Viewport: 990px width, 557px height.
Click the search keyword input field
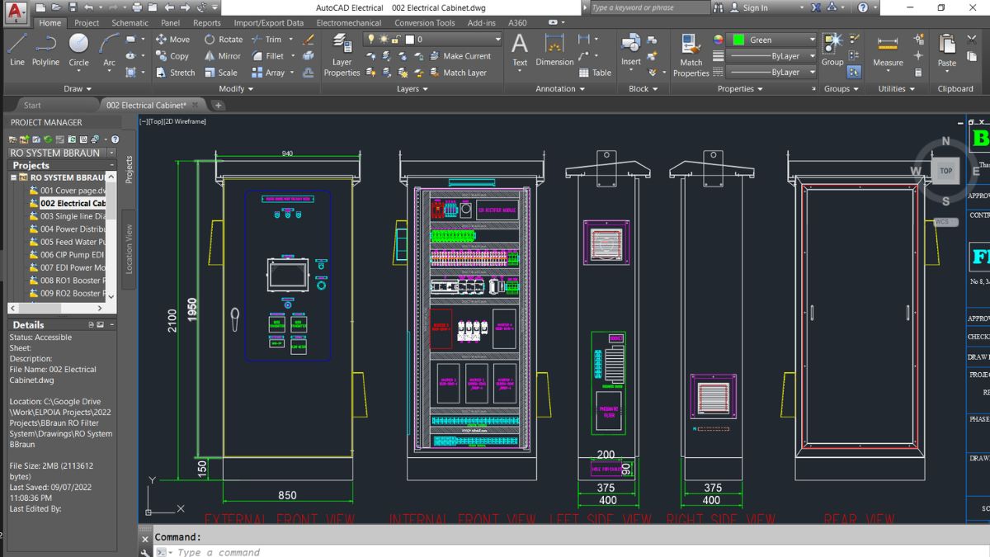click(x=649, y=7)
